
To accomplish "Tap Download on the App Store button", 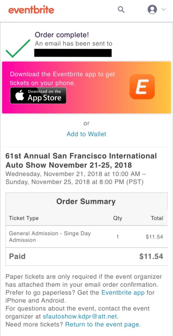I will [38, 96].
